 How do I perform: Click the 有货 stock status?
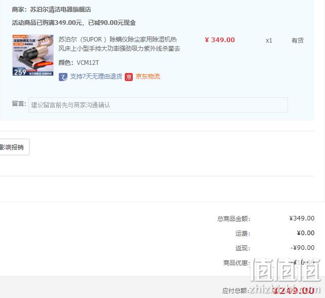click(298, 41)
